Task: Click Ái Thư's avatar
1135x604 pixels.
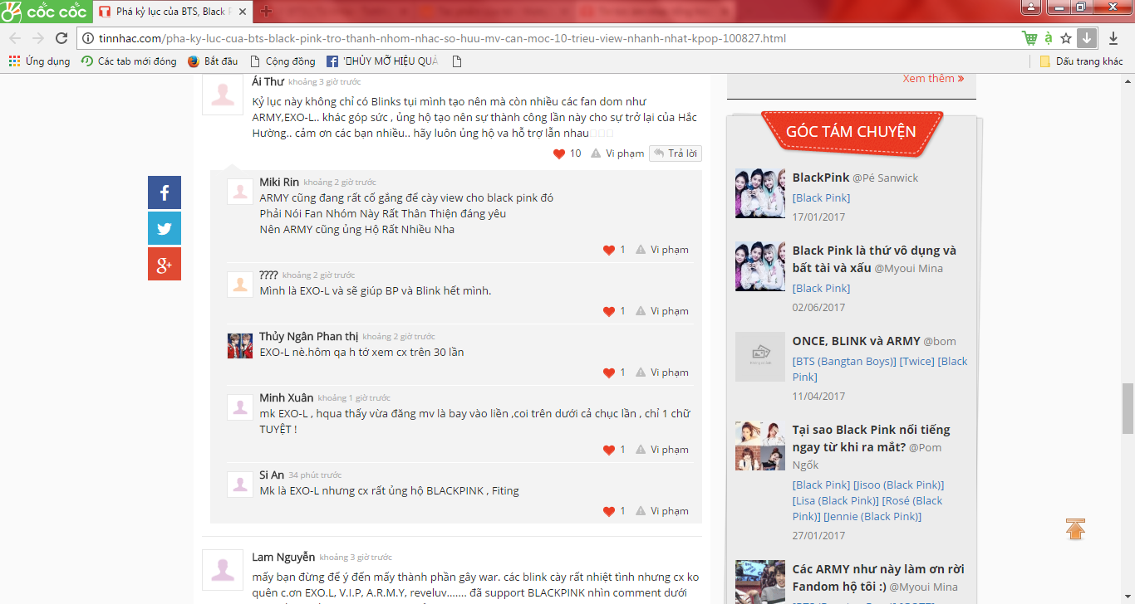Action: [x=223, y=95]
